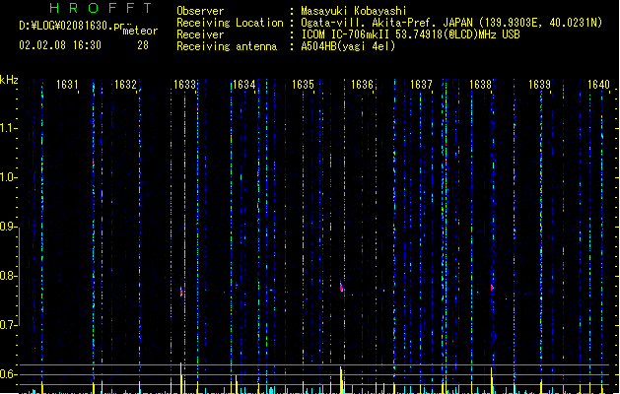Click the small echo at 1634

click(237, 285)
